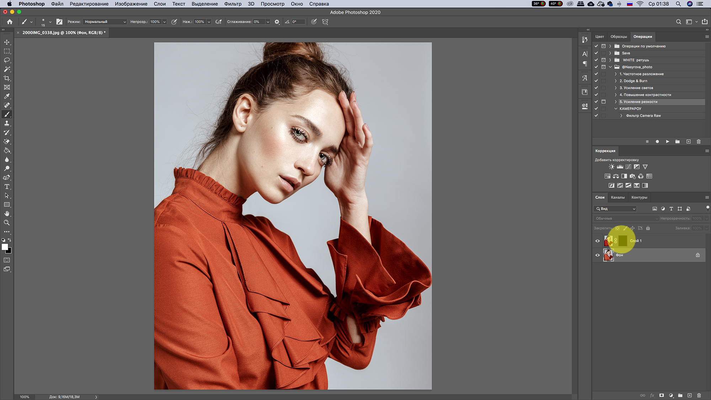
Task: Add a Curves adjustment layer
Action: [x=628, y=167]
